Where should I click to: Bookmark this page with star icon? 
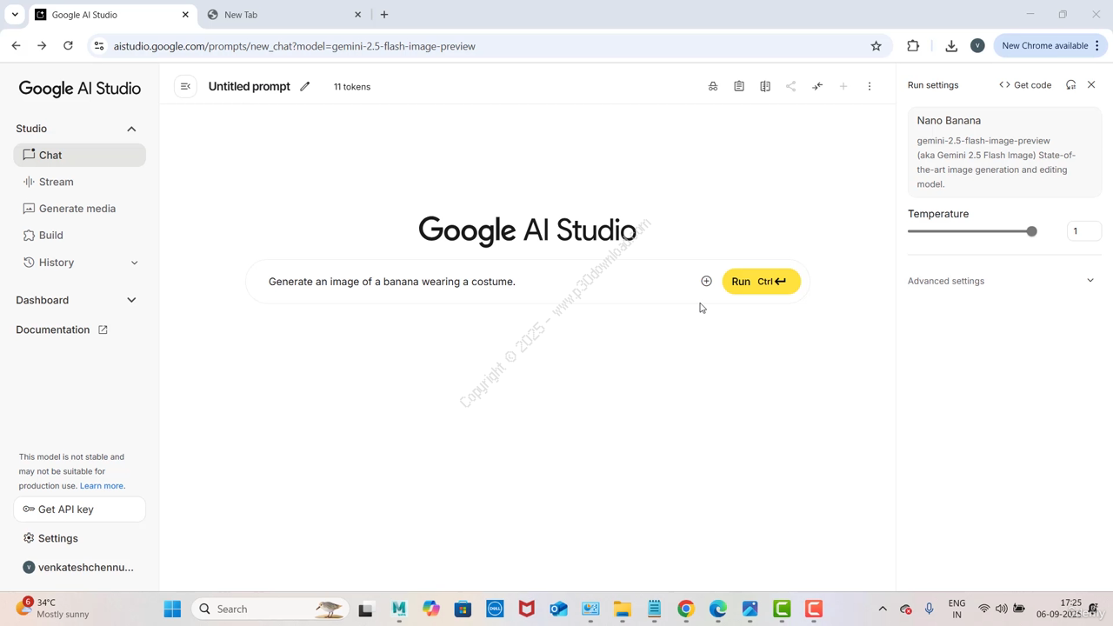point(876,46)
